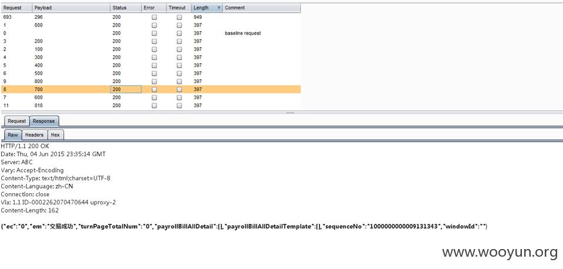Screen dimensions: 563x269
Task: Select the baseline request comment
Action: click(242, 33)
